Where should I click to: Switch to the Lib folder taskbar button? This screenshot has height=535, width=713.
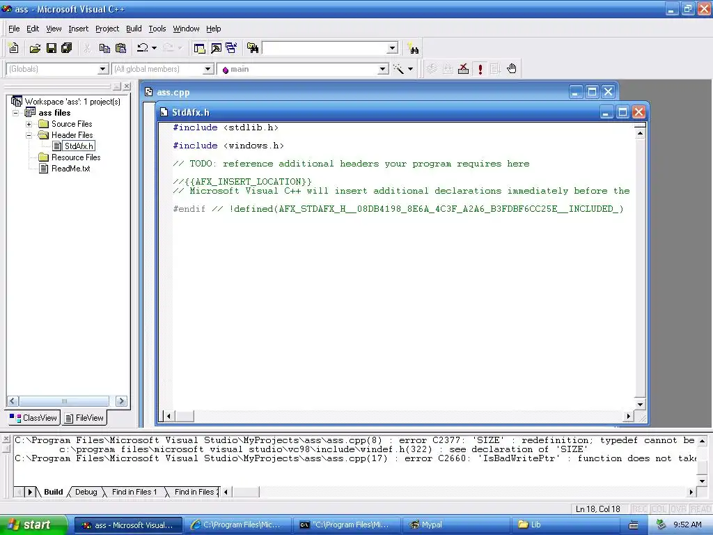tap(567, 525)
